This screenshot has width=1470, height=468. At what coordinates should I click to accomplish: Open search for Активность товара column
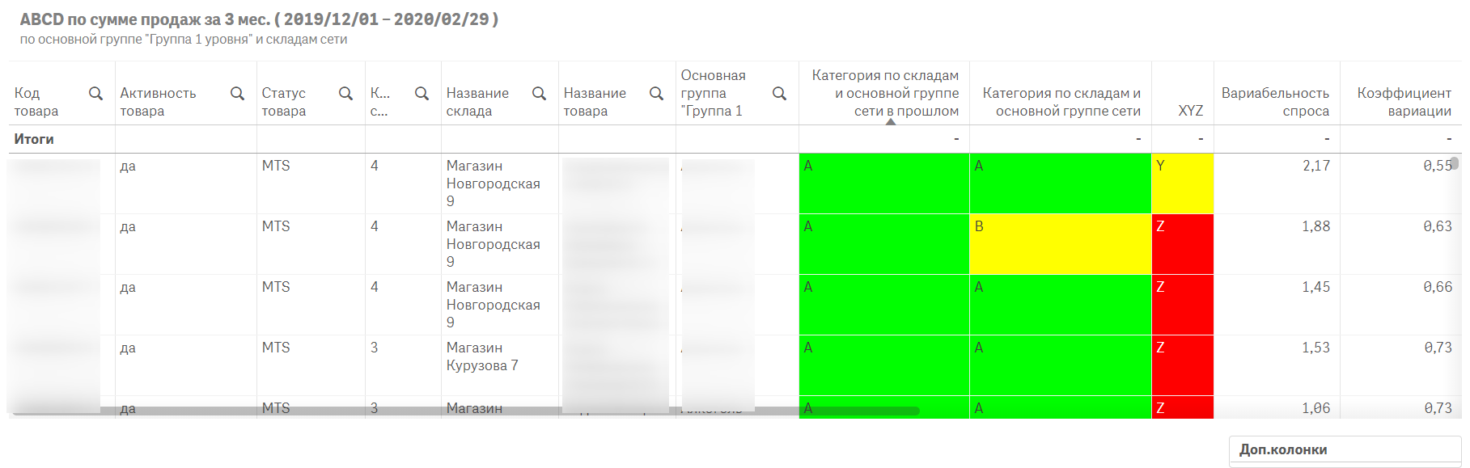click(237, 94)
